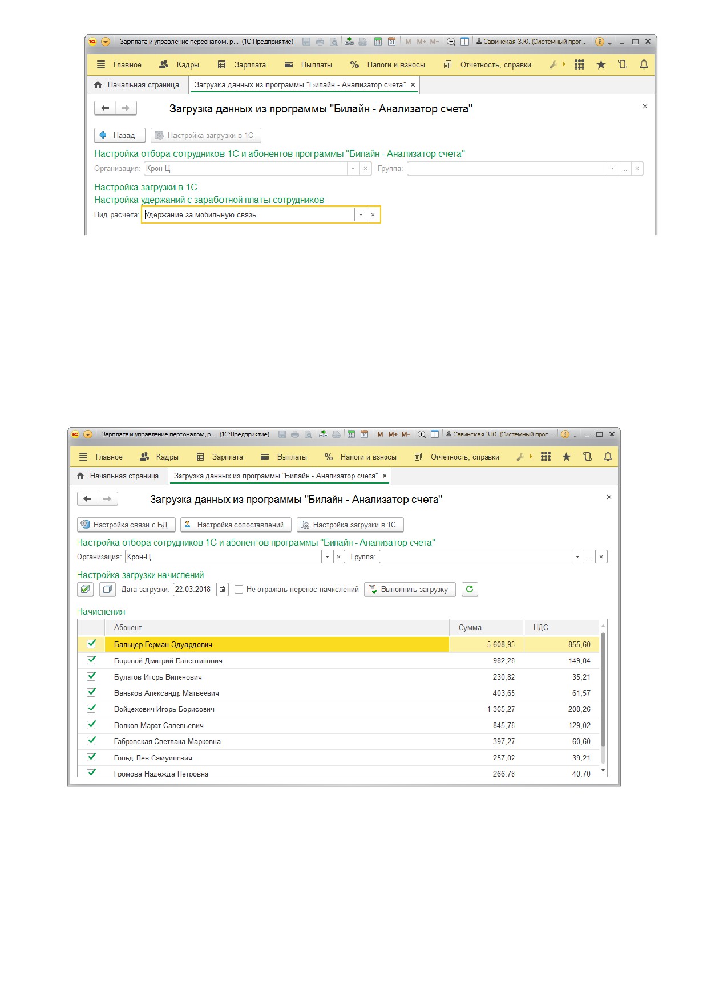The height and width of the screenshot is (999, 707).
Task: Open the notifications bell in upper window
Action: (x=644, y=64)
